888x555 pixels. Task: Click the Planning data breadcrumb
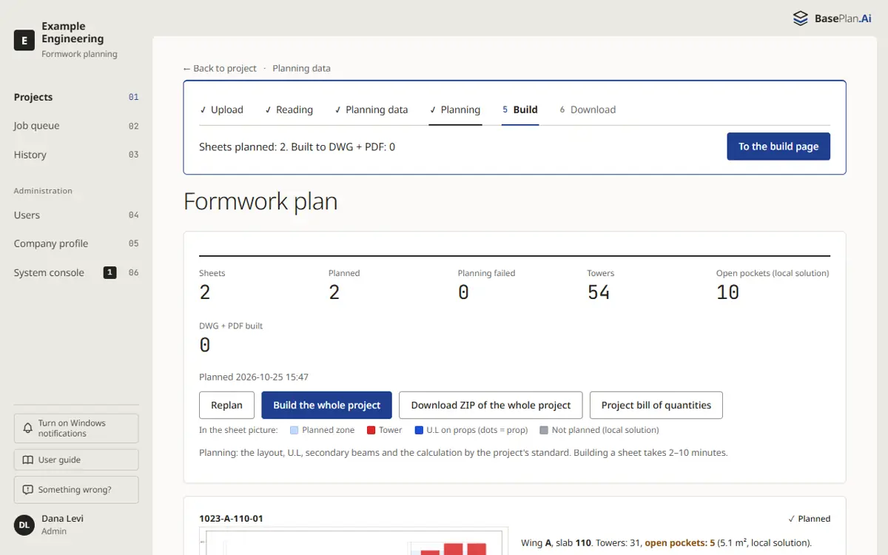tap(301, 68)
